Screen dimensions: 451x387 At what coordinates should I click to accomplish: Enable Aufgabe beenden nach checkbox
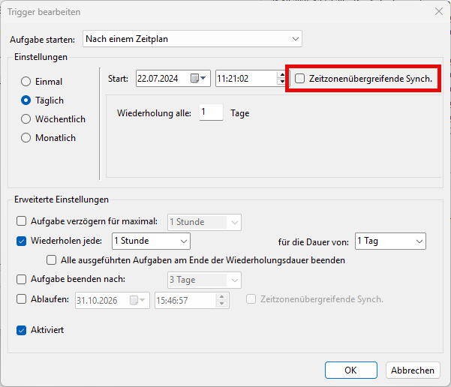[x=22, y=280]
